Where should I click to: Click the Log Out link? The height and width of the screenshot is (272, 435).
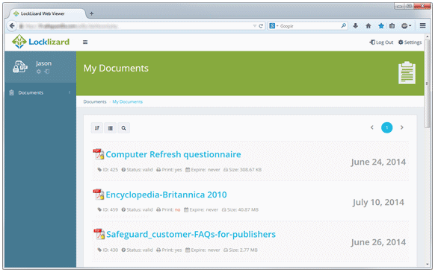tap(381, 42)
